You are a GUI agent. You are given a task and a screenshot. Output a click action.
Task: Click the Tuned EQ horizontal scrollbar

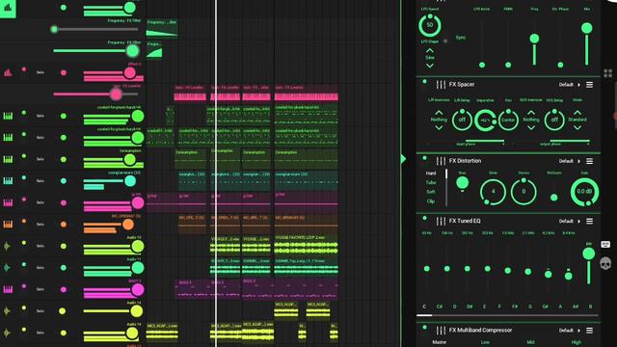click(x=507, y=315)
